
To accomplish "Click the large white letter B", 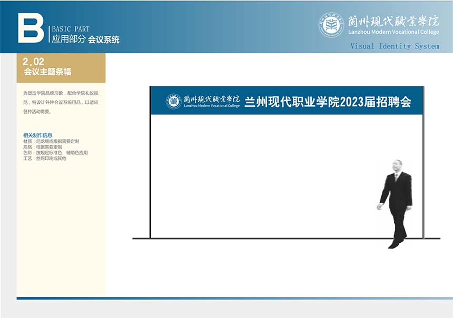I will [31, 28].
